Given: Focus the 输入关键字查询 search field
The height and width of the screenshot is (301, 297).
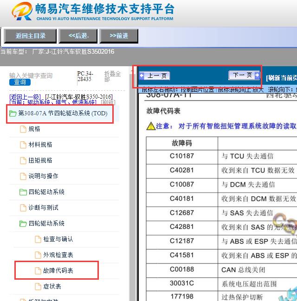Looking at the screenshot, I should (31, 75).
